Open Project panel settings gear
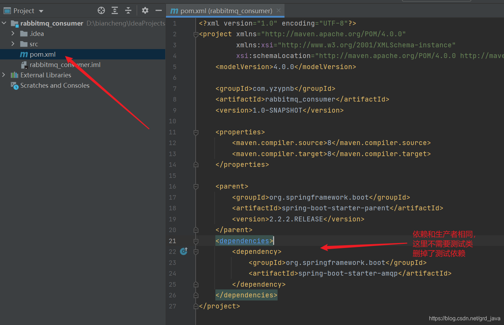504x325 pixels. coord(145,10)
